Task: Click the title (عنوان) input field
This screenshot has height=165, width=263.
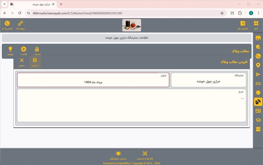Action: coord(93,82)
